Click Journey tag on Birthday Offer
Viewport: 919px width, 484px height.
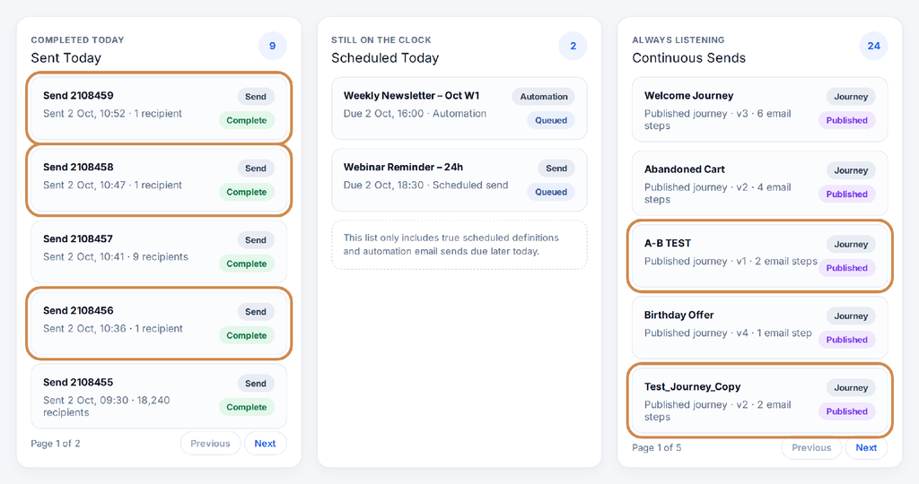(851, 316)
